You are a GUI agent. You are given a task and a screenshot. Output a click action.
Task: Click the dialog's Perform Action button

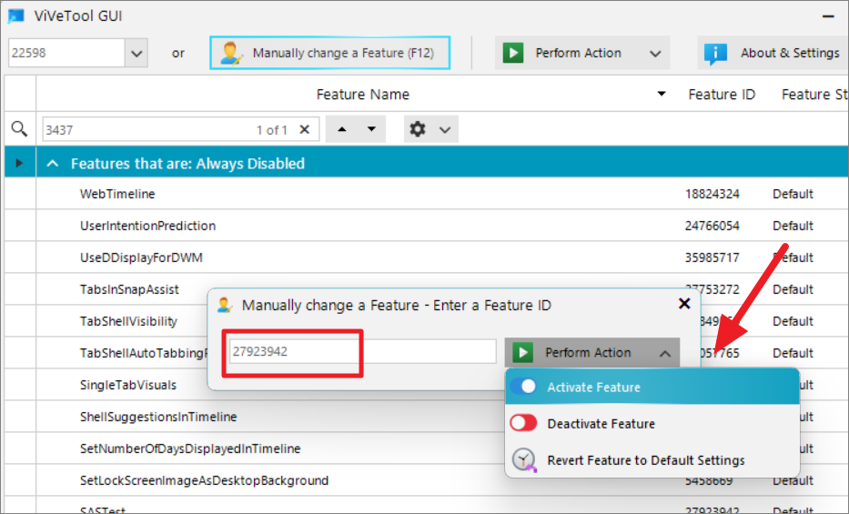click(591, 353)
